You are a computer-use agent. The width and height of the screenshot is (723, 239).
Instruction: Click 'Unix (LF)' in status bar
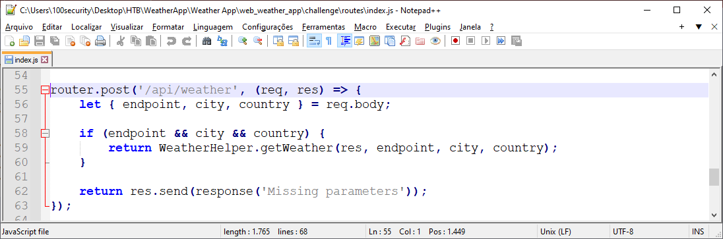[556, 232]
